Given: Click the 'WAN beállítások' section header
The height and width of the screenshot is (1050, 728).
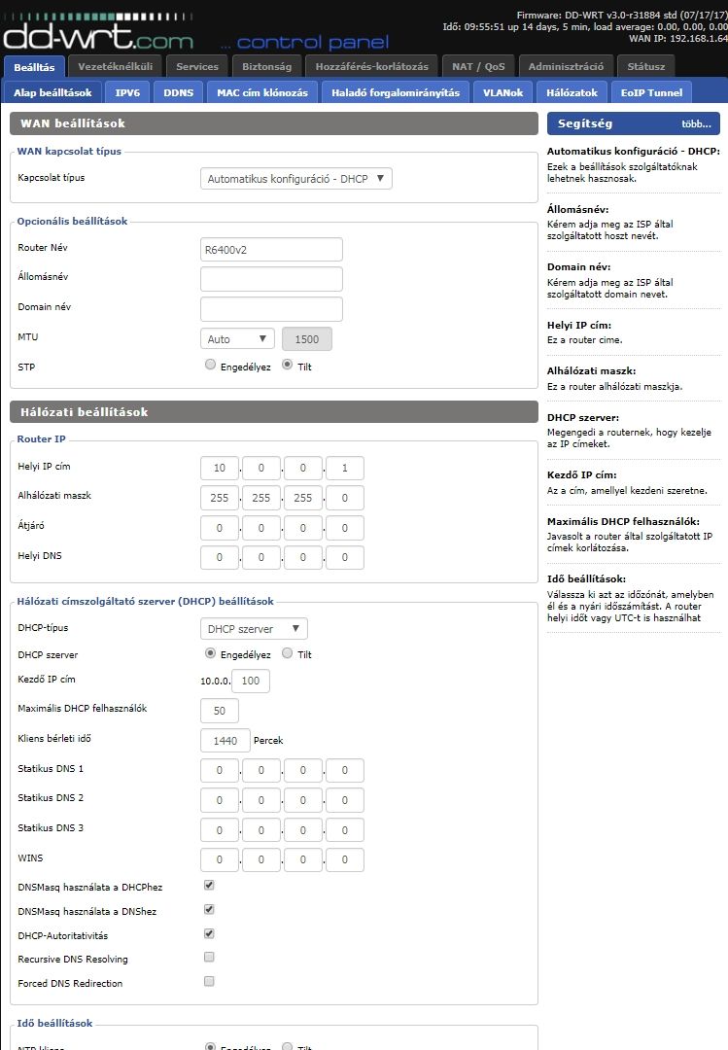Looking at the screenshot, I should 274,123.
